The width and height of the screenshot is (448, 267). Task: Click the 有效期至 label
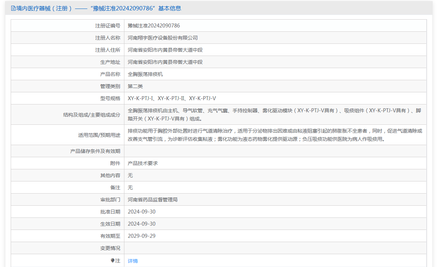click(110, 236)
